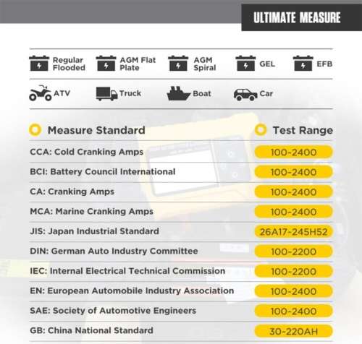Image resolution: width=362 pixels, height=344 pixels.
Task: Click the GEL battery icon
Action: [245, 64]
